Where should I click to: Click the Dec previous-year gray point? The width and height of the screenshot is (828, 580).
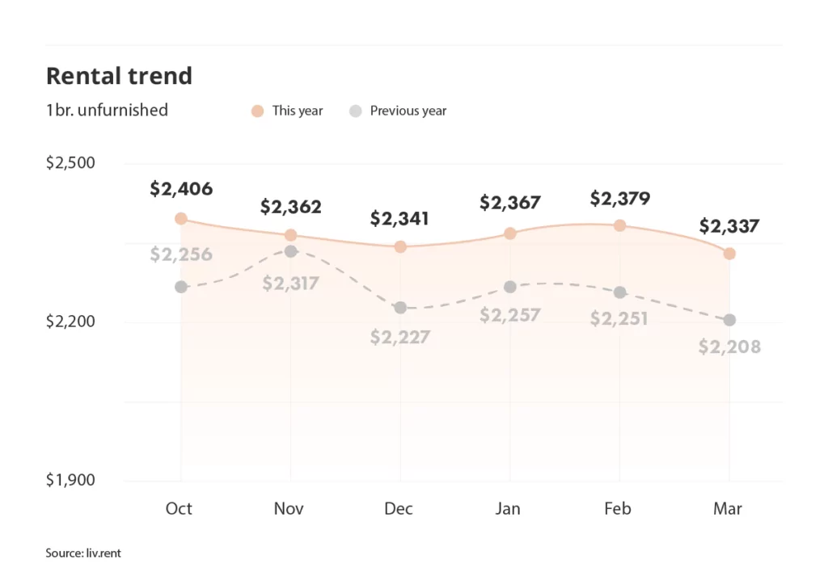pos(400,308)
